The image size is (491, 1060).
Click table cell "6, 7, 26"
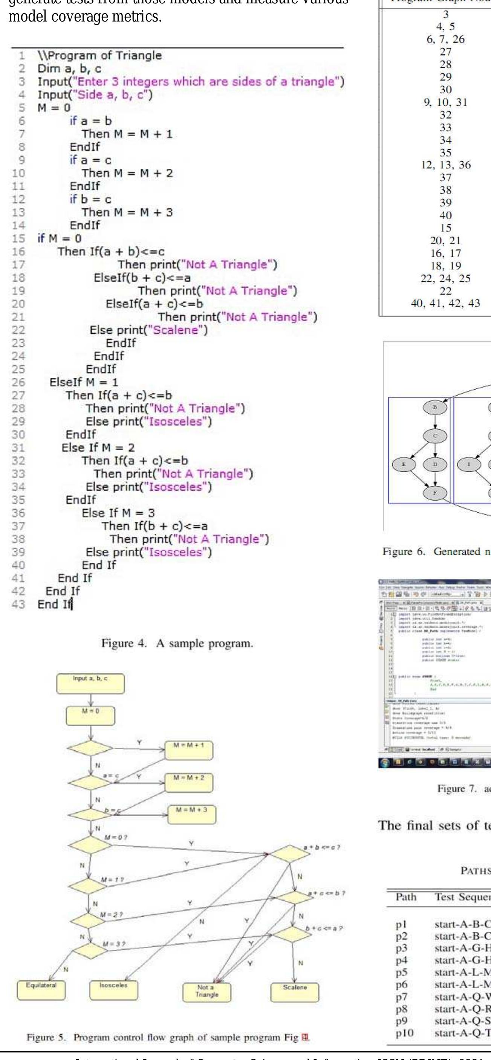[446, 39]
